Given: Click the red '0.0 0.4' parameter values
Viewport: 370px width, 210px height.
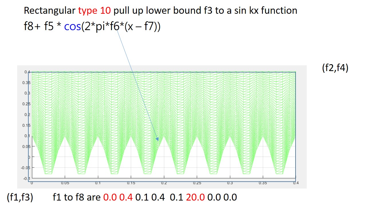Looking at the screenshot, I should tap(118, 197).
